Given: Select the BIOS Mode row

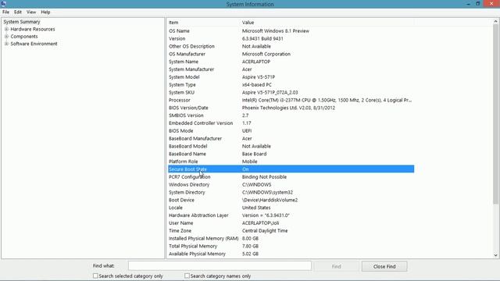Looking at the screenshot, I should point(291,130).
